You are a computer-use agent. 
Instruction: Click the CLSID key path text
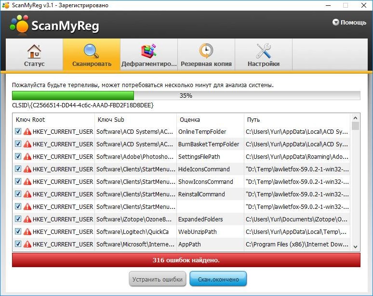pos(83,105)
